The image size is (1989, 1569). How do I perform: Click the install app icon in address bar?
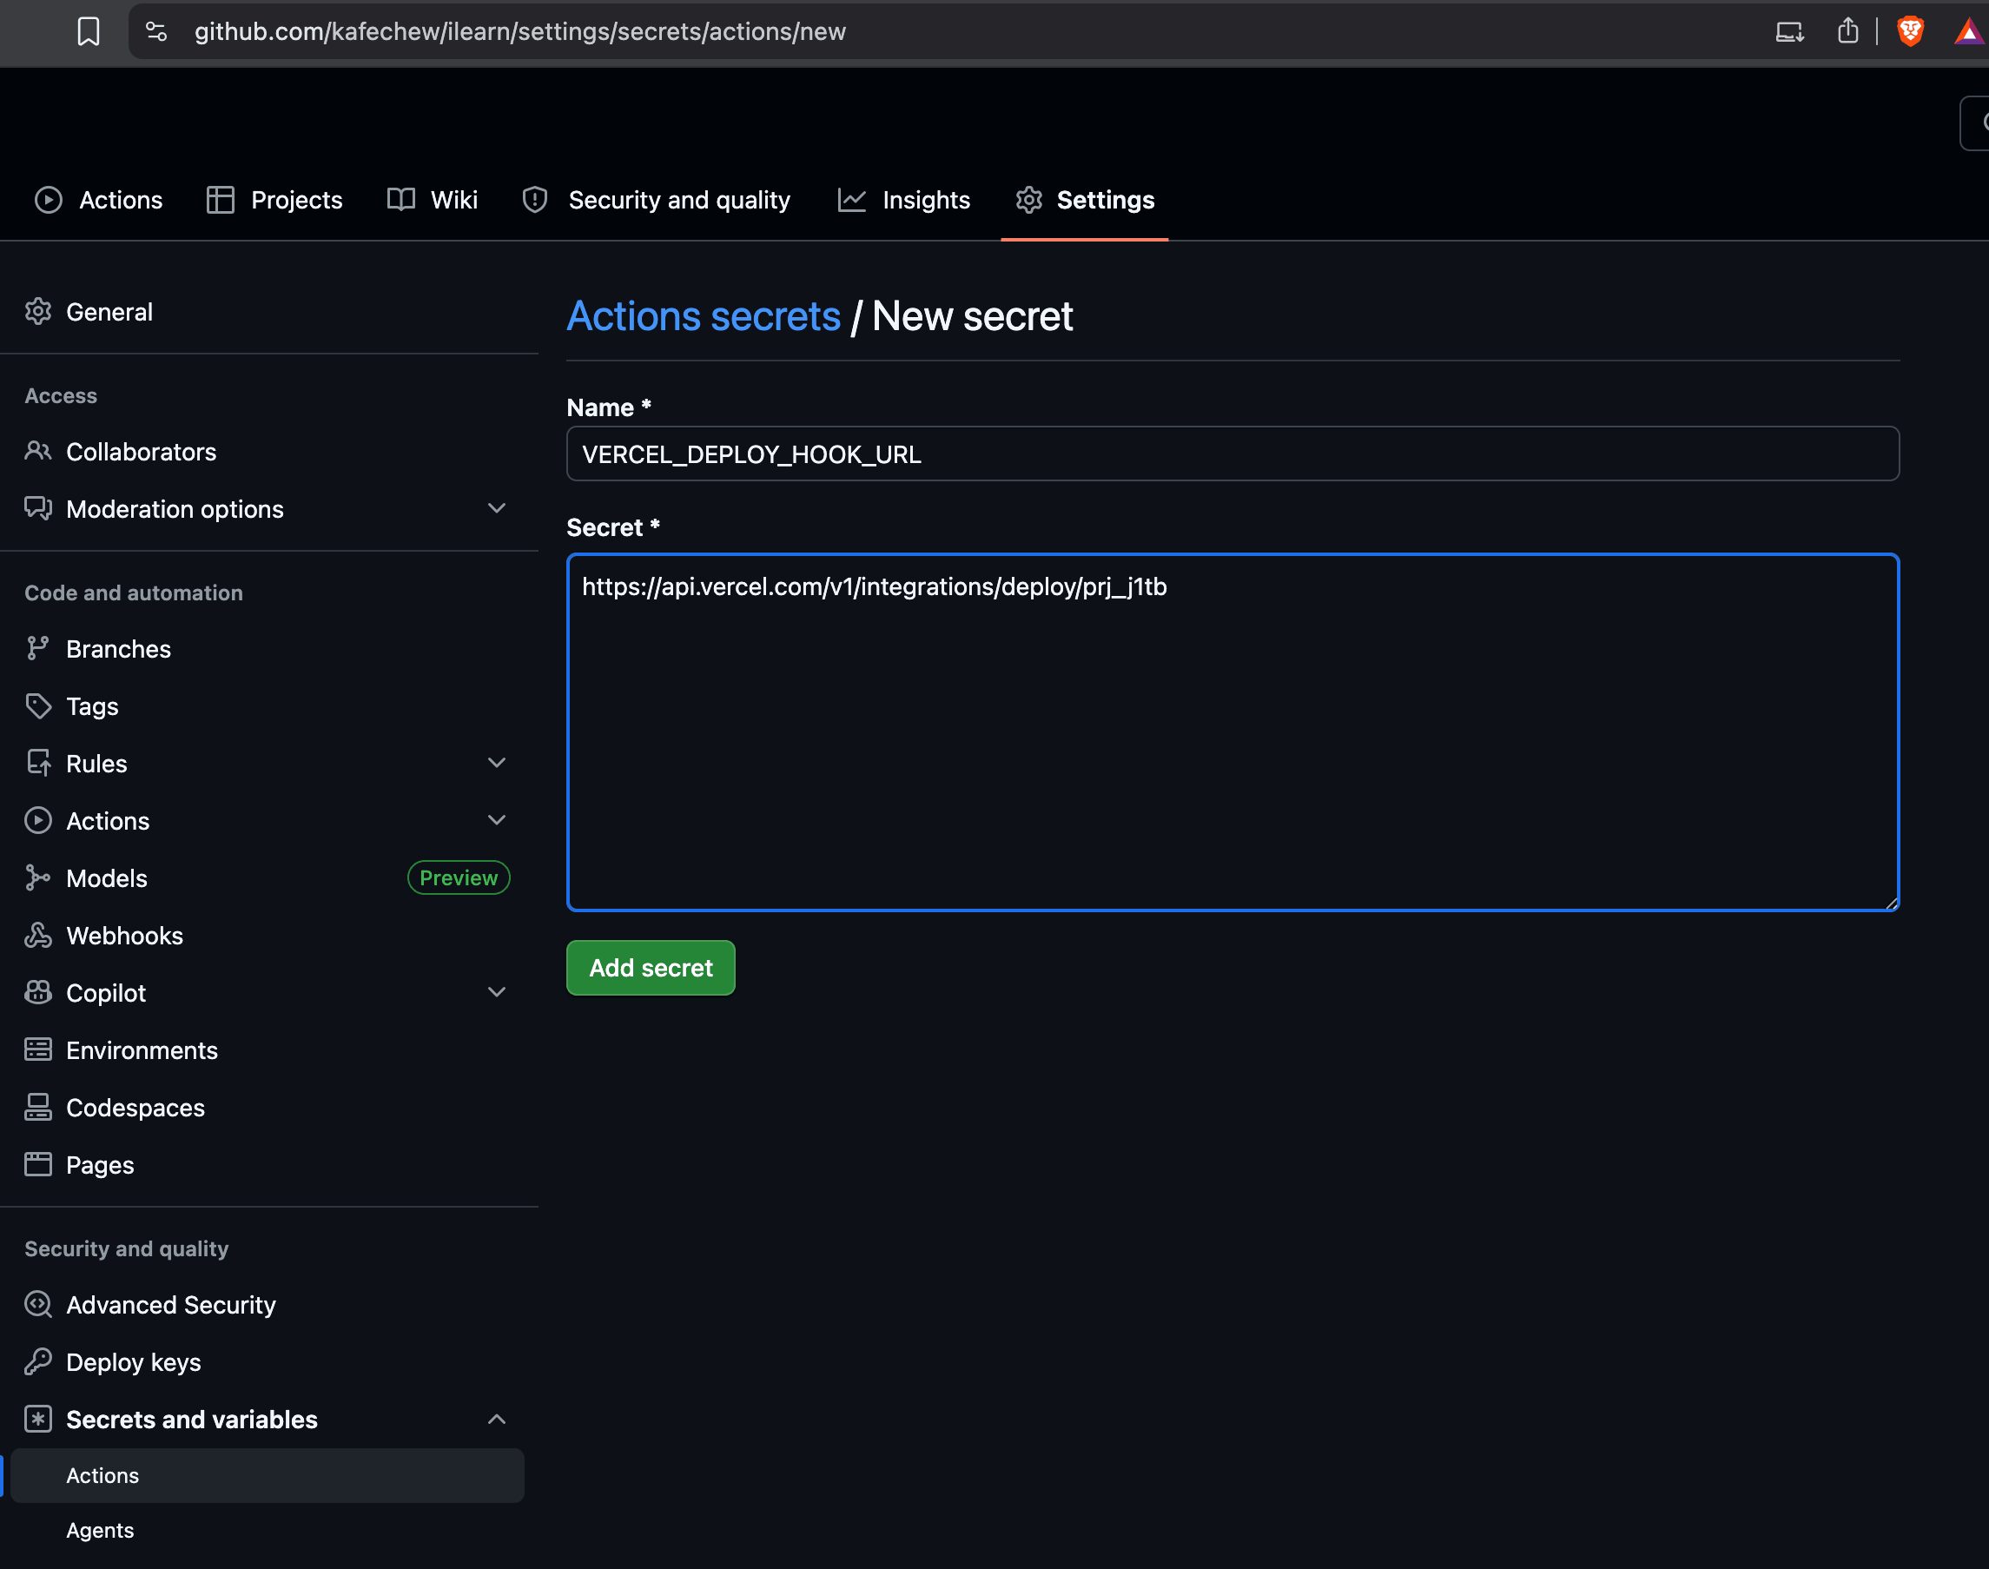1789,31
